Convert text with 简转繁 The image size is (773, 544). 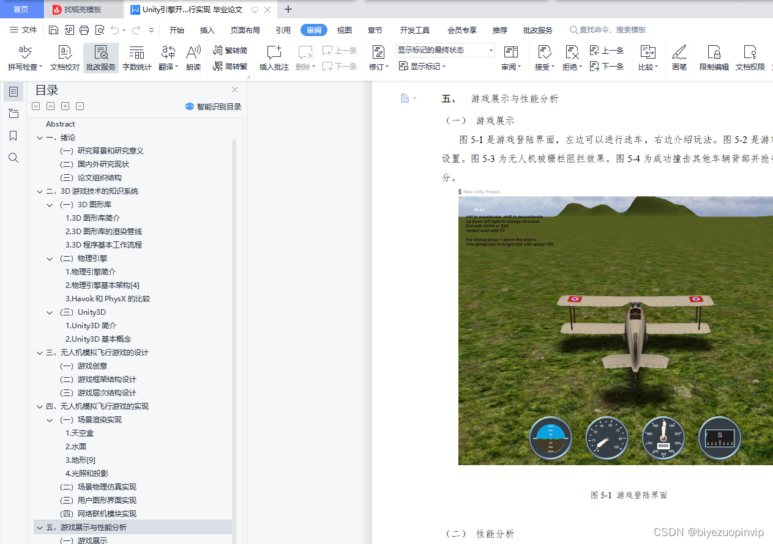pyautogui.click(x=230, y=66)
